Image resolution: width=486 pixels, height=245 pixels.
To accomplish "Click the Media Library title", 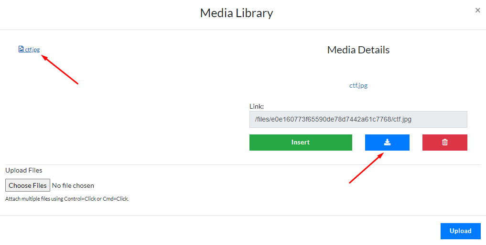I will pos(237,13).
